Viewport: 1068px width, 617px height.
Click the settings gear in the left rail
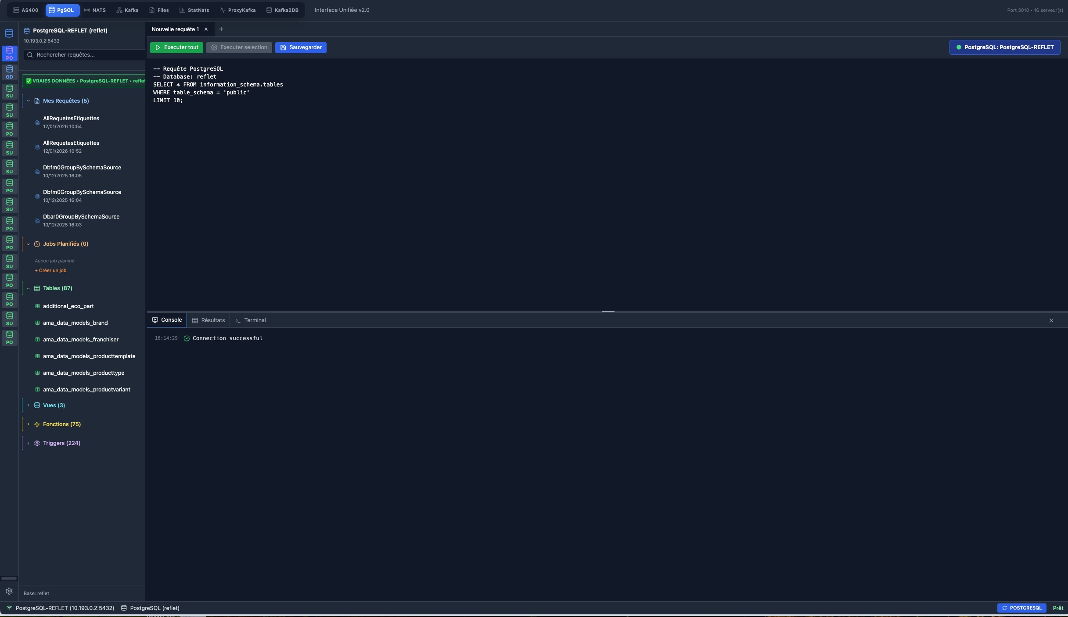[9, 591]
